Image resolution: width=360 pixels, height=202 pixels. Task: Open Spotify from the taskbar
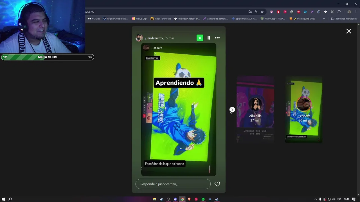click(203, 199)
